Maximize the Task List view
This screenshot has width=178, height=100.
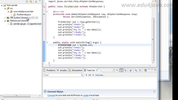tap(155, 70)
